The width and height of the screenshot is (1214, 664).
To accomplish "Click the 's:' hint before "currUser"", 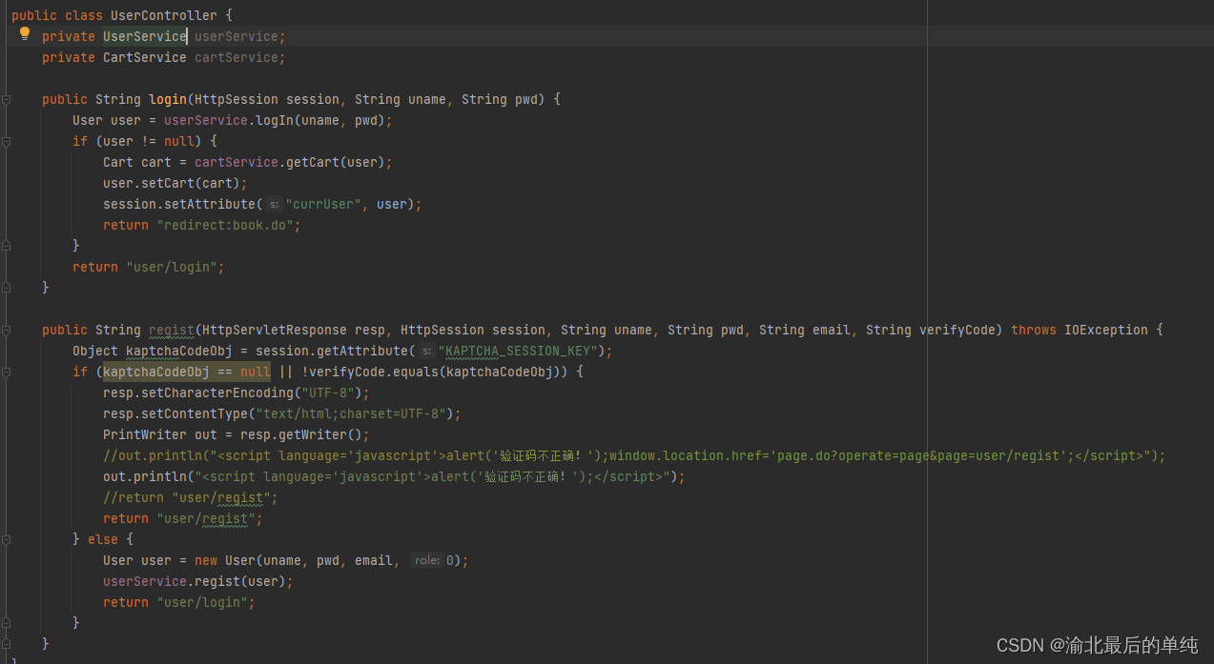I will pos(273,204).
